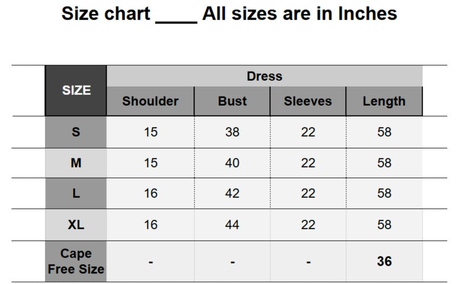Click the SIZE header cell
The image size is (458, 284).
pos(76,91)
